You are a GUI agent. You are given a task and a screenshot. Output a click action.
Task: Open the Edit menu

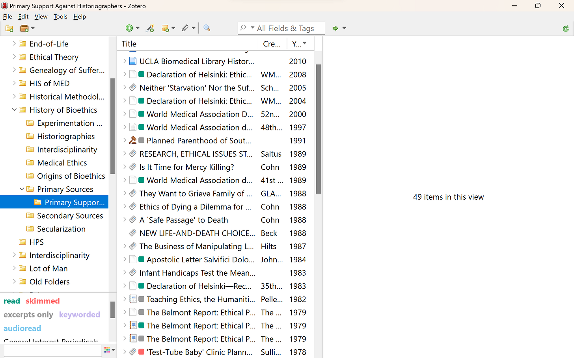pos(23,17)
